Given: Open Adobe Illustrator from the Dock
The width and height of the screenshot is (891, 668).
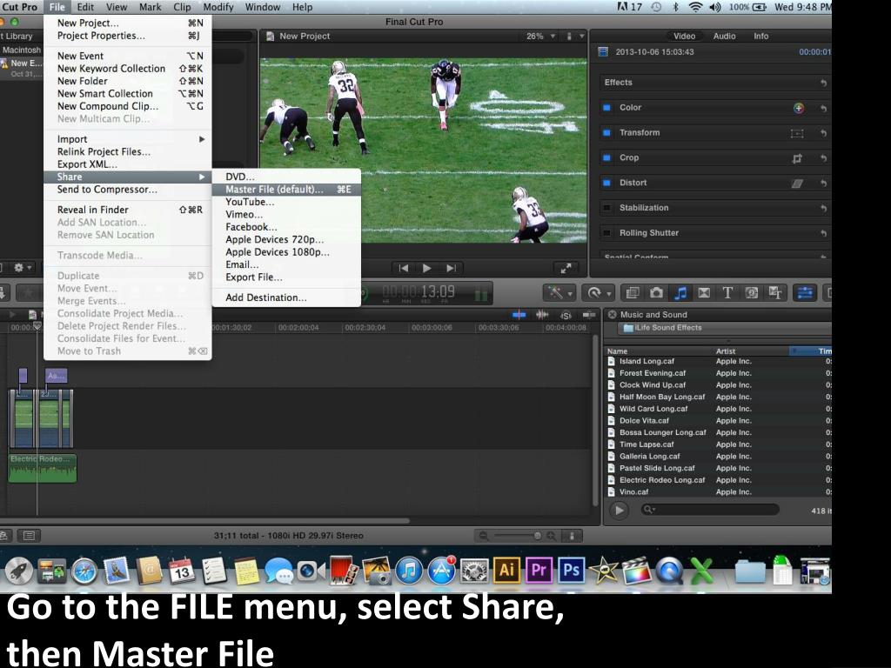Looking at the screenshot, I should (506, 570).
